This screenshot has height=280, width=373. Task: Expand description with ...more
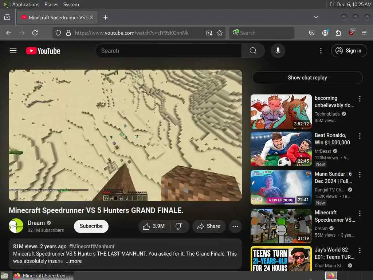coord(74,261)
